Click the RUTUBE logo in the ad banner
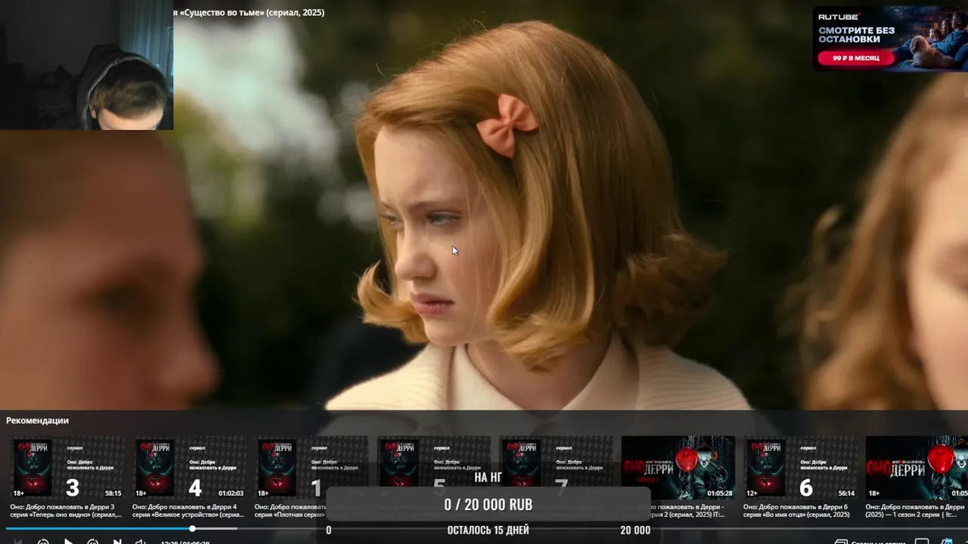 (839, 17)
